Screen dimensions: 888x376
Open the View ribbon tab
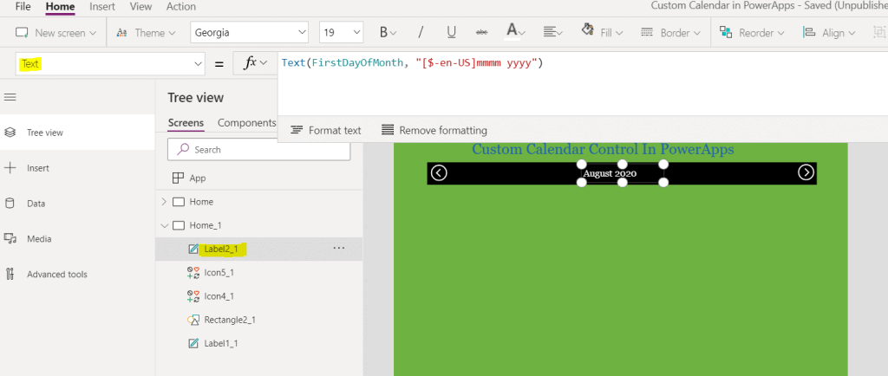click(141, 7)
